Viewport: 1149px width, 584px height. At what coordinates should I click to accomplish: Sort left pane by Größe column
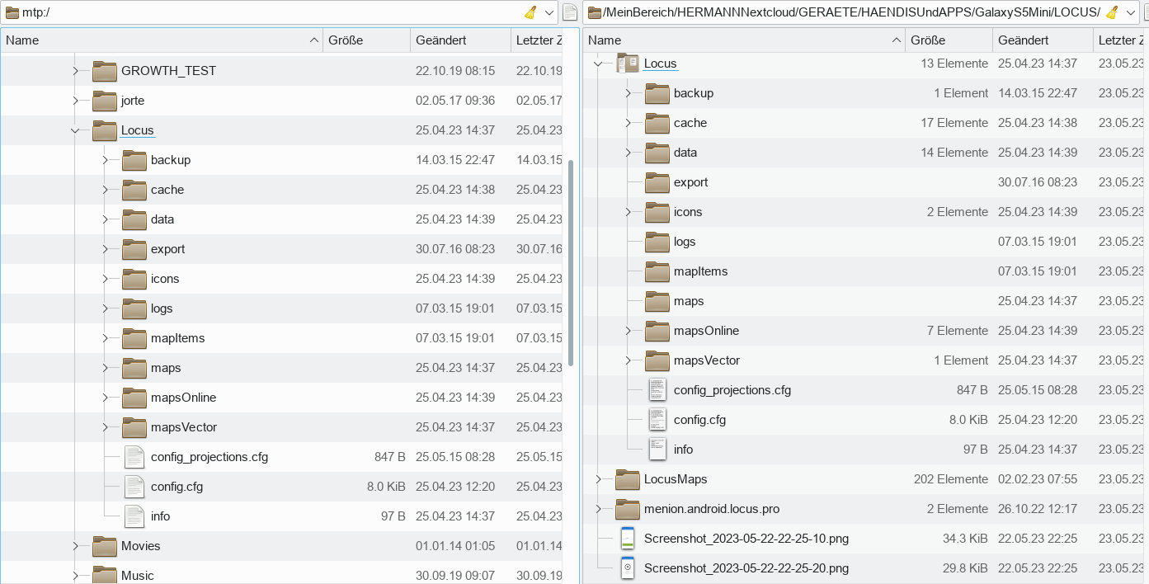[366, 40]
